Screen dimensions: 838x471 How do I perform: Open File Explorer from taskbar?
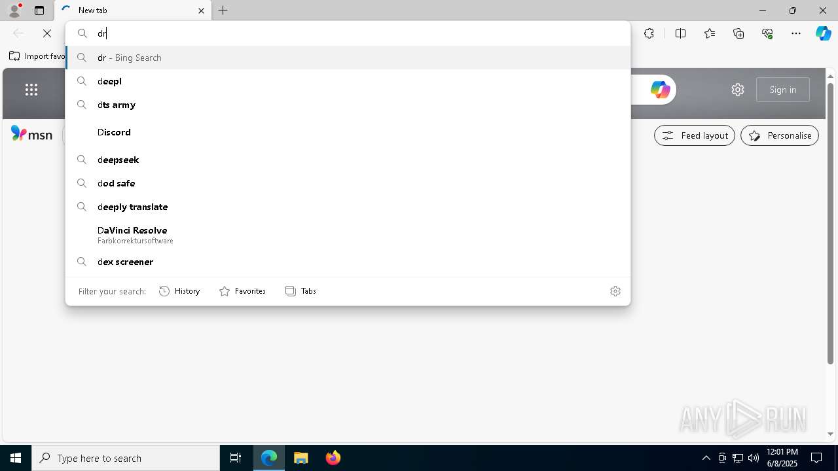click(x=301, y=458)
